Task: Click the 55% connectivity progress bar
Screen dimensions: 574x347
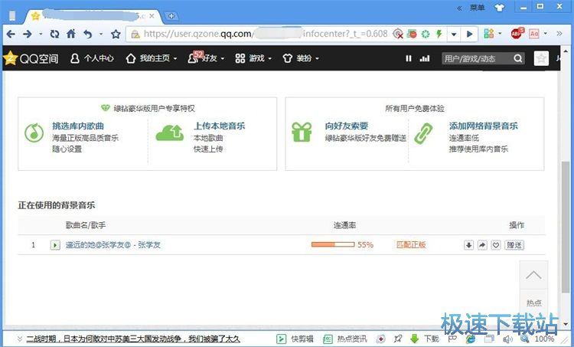Action: 333,244
